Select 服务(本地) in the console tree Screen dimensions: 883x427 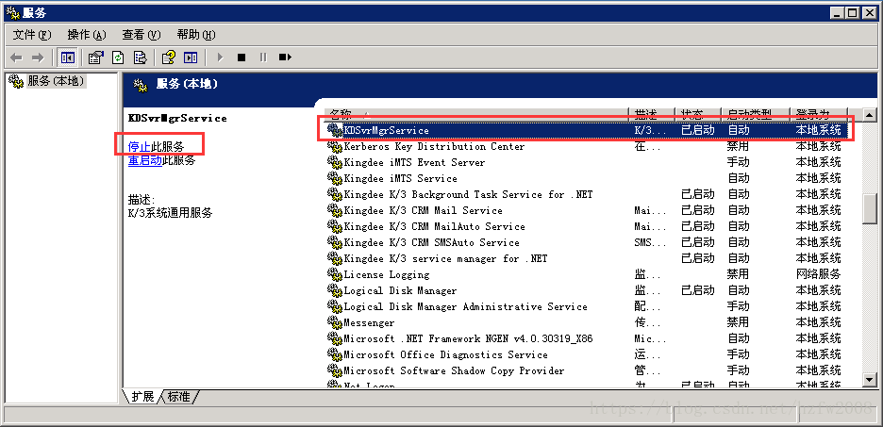pos(57,81)
